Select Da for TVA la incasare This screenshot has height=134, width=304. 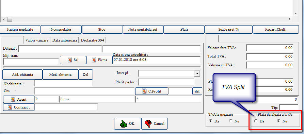pyautogui.click(x=210, y=121)
